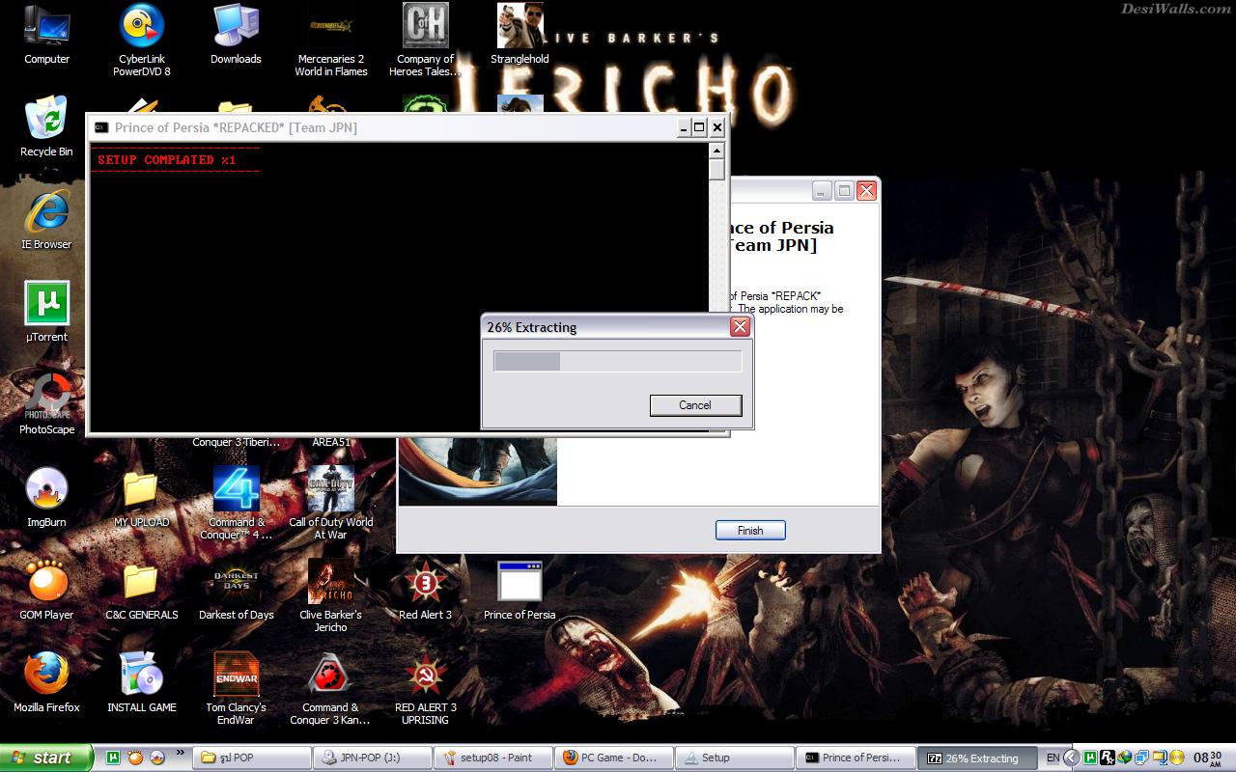Click the µTorrent system tray icon

click(x=1090, y=758)
